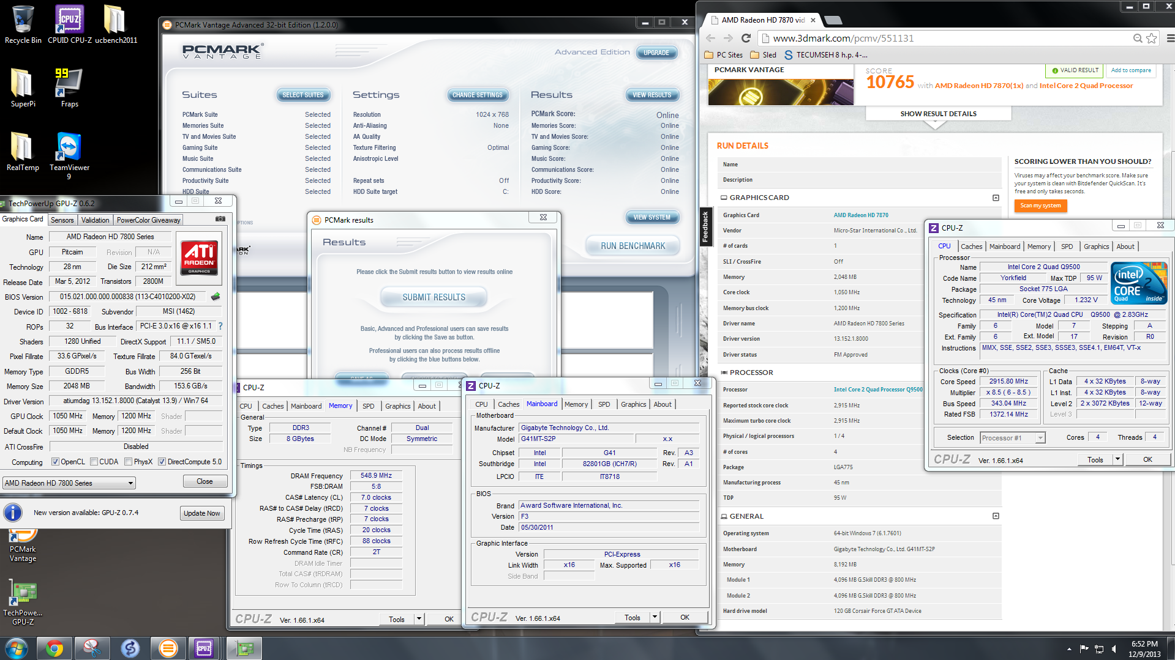The width and height of the screenshot is (1175, 660).
Task: Click the GPU-Z screenshot camera icon
Action: (x=220, y=219)
